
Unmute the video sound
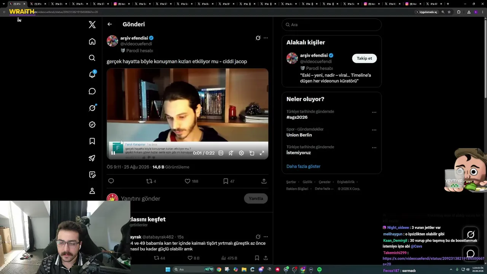231,153
